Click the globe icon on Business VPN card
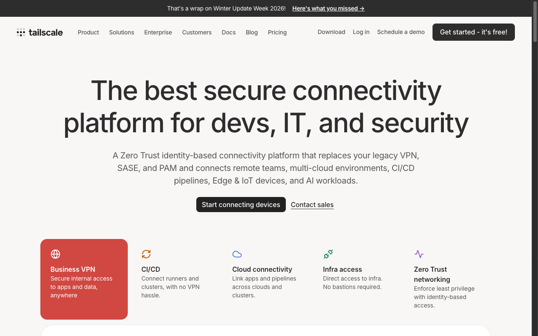Screen dimensions: 538x336 tap(55, 254)
